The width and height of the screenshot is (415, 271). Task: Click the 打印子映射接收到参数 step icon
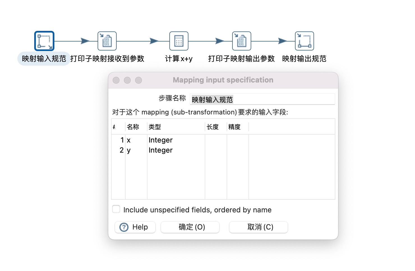click(107, 41)
